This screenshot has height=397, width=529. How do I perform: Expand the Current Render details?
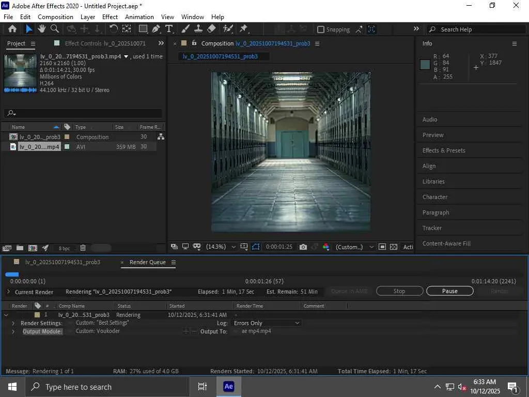(8, 292)
